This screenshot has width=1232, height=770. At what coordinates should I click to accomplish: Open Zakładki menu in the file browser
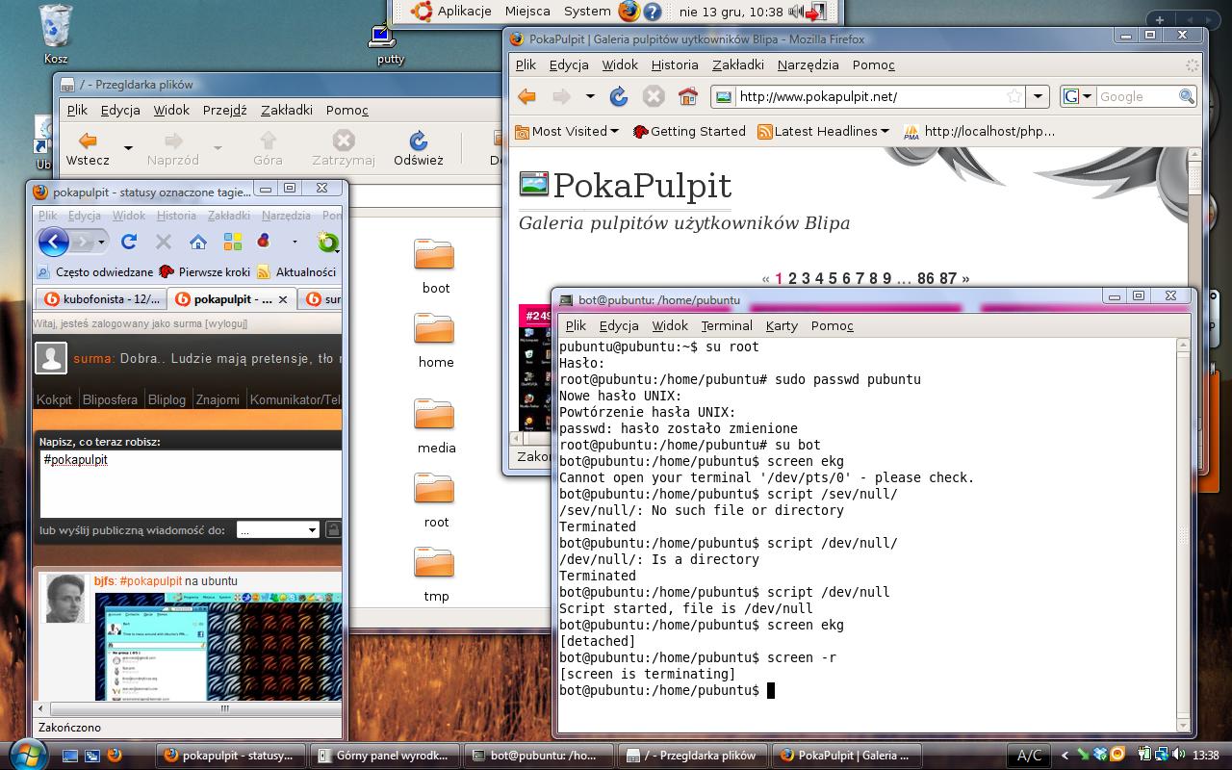(x=287, y=110)
